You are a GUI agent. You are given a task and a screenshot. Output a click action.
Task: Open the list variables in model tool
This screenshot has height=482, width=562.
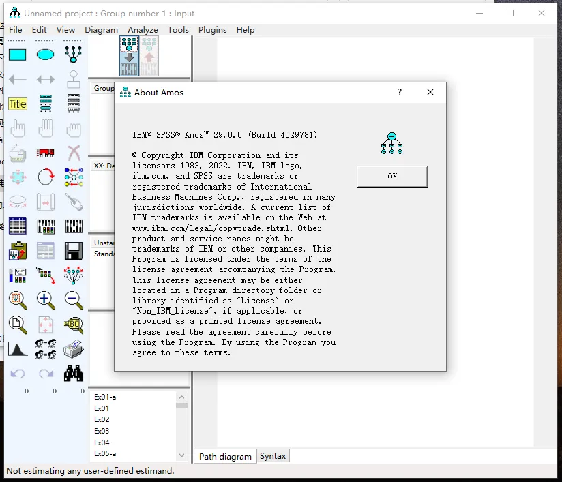pyautogui.click(x=46, y=104)
